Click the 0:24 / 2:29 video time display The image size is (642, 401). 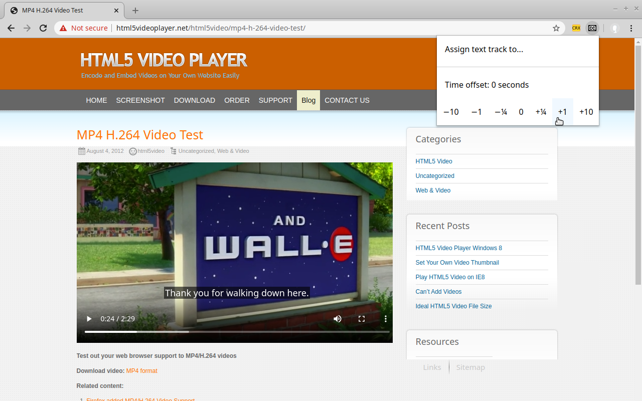coord(117,319)
